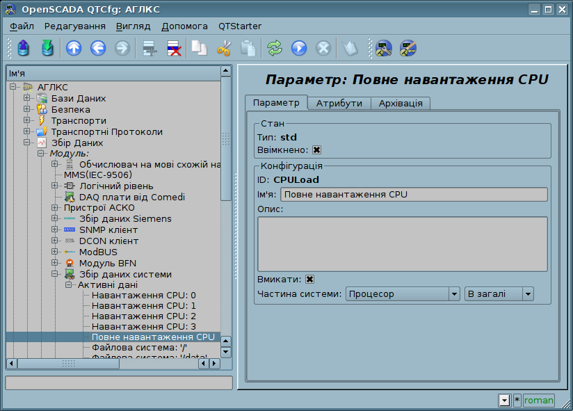Click the scissors Cut icon
Image resolution: width=573 pixels, height=411 pixels.
(223, 49)
